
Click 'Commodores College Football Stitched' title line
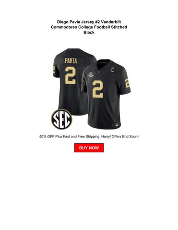[89, 27]
